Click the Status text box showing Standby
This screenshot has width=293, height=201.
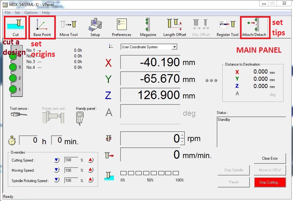[x=251, y=132]
